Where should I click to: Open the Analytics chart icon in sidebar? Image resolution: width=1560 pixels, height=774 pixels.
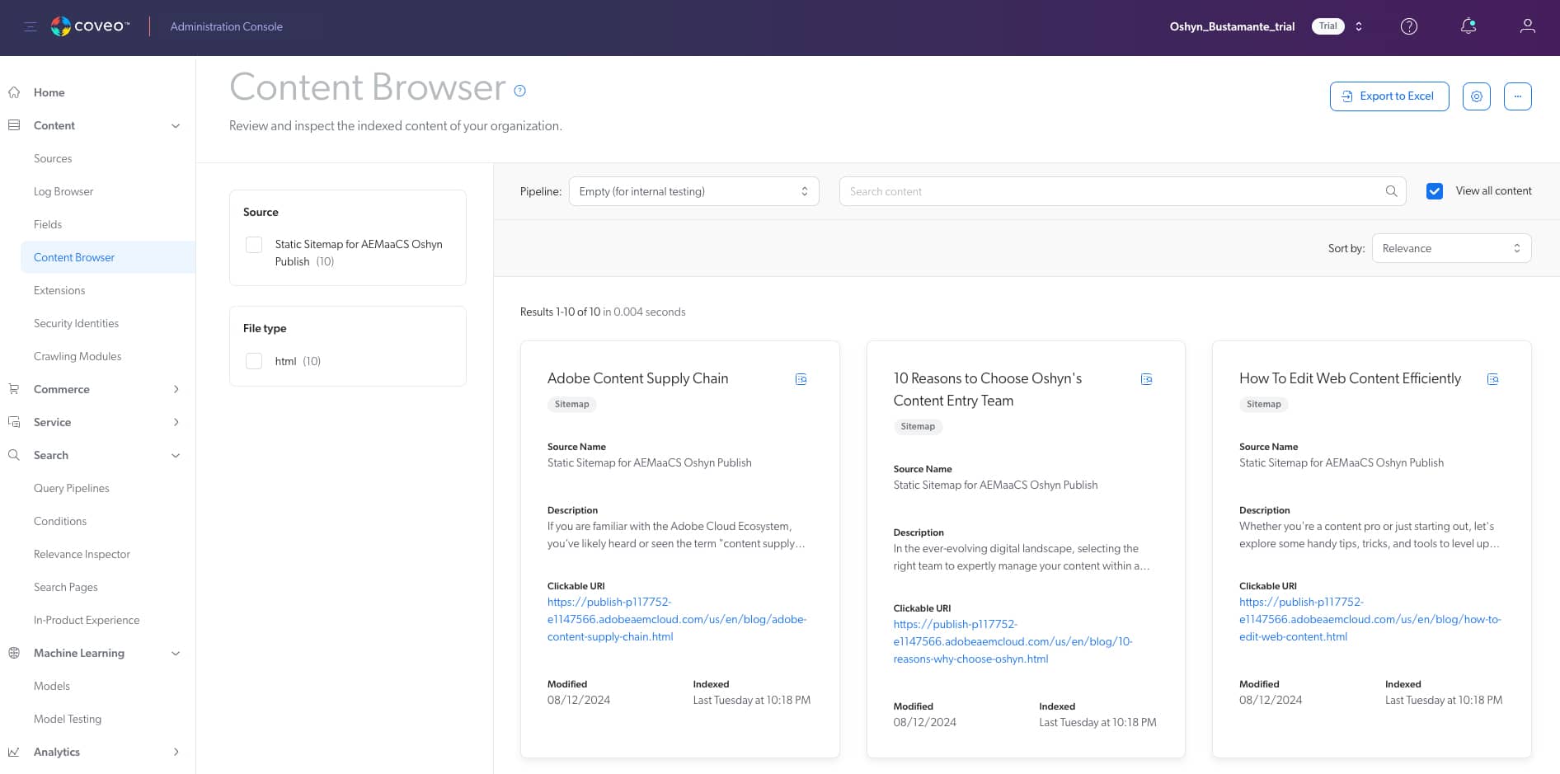(x=13, y=752)
